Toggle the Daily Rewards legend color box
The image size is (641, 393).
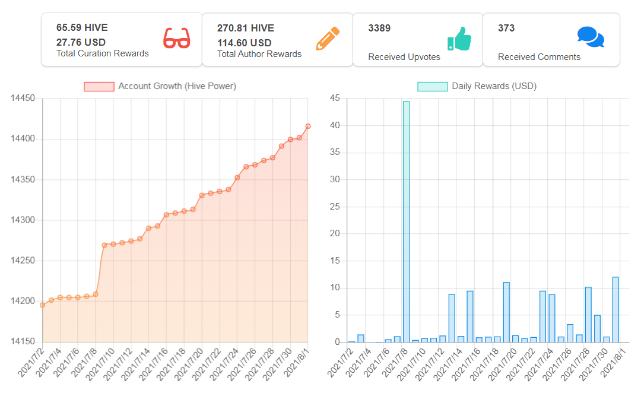(x=433, y=86)
